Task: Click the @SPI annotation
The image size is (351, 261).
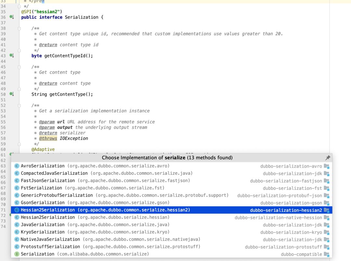Action: coord(26,12)
